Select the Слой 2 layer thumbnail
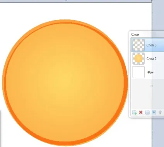Viewport: 164px width, 147px height. pyautogui.click(x=138, y=58)
